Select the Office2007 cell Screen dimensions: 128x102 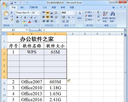click(x=31, y=82)
